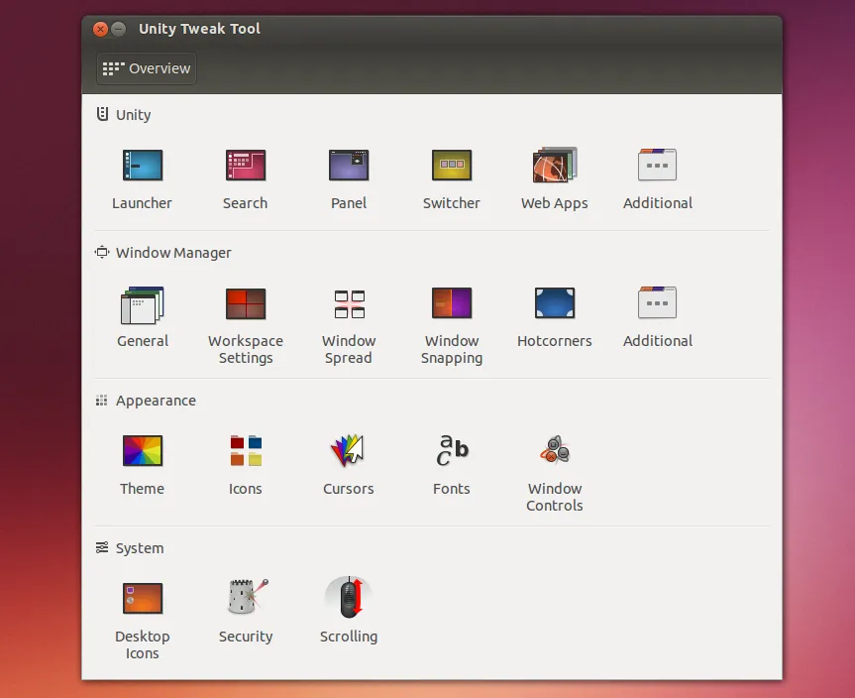Open Unity Search settings
This screenshot has height=698, width=855.
tap(245, 166)
